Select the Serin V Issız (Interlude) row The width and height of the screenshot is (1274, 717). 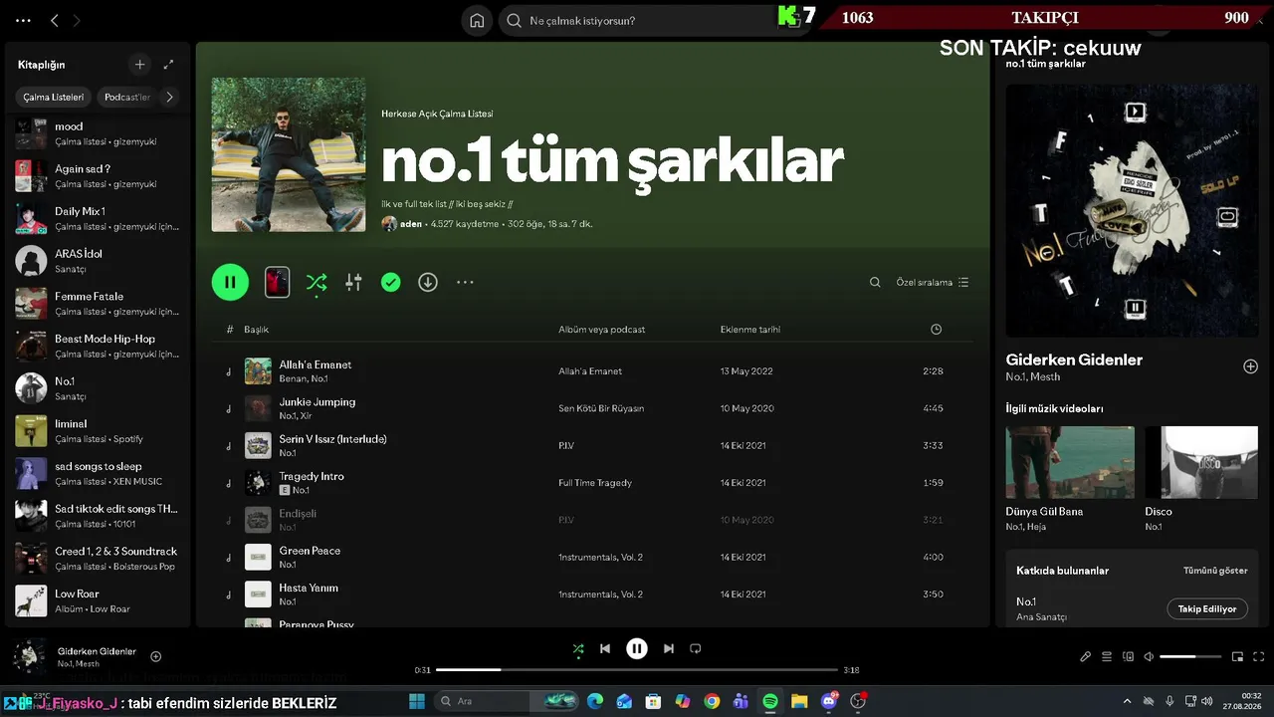pos(593,445)
